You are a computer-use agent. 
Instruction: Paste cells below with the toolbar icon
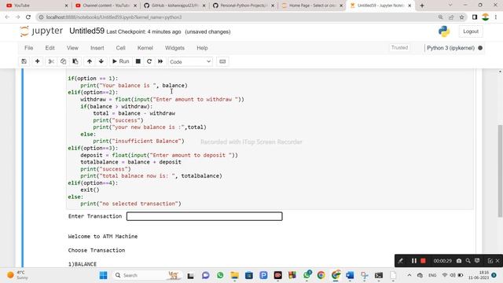tap(75, 61)
